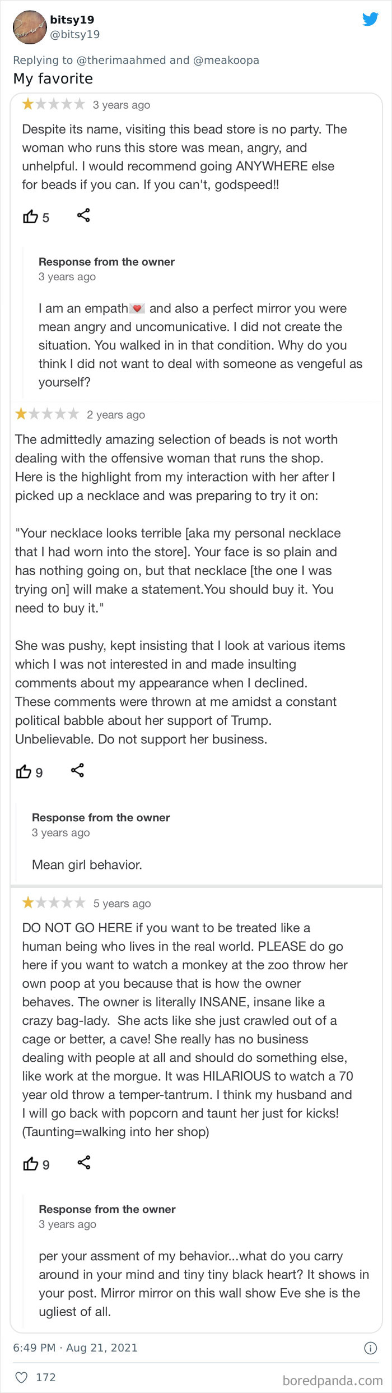Open the info icon beside tweet date

pos(370,1348)
